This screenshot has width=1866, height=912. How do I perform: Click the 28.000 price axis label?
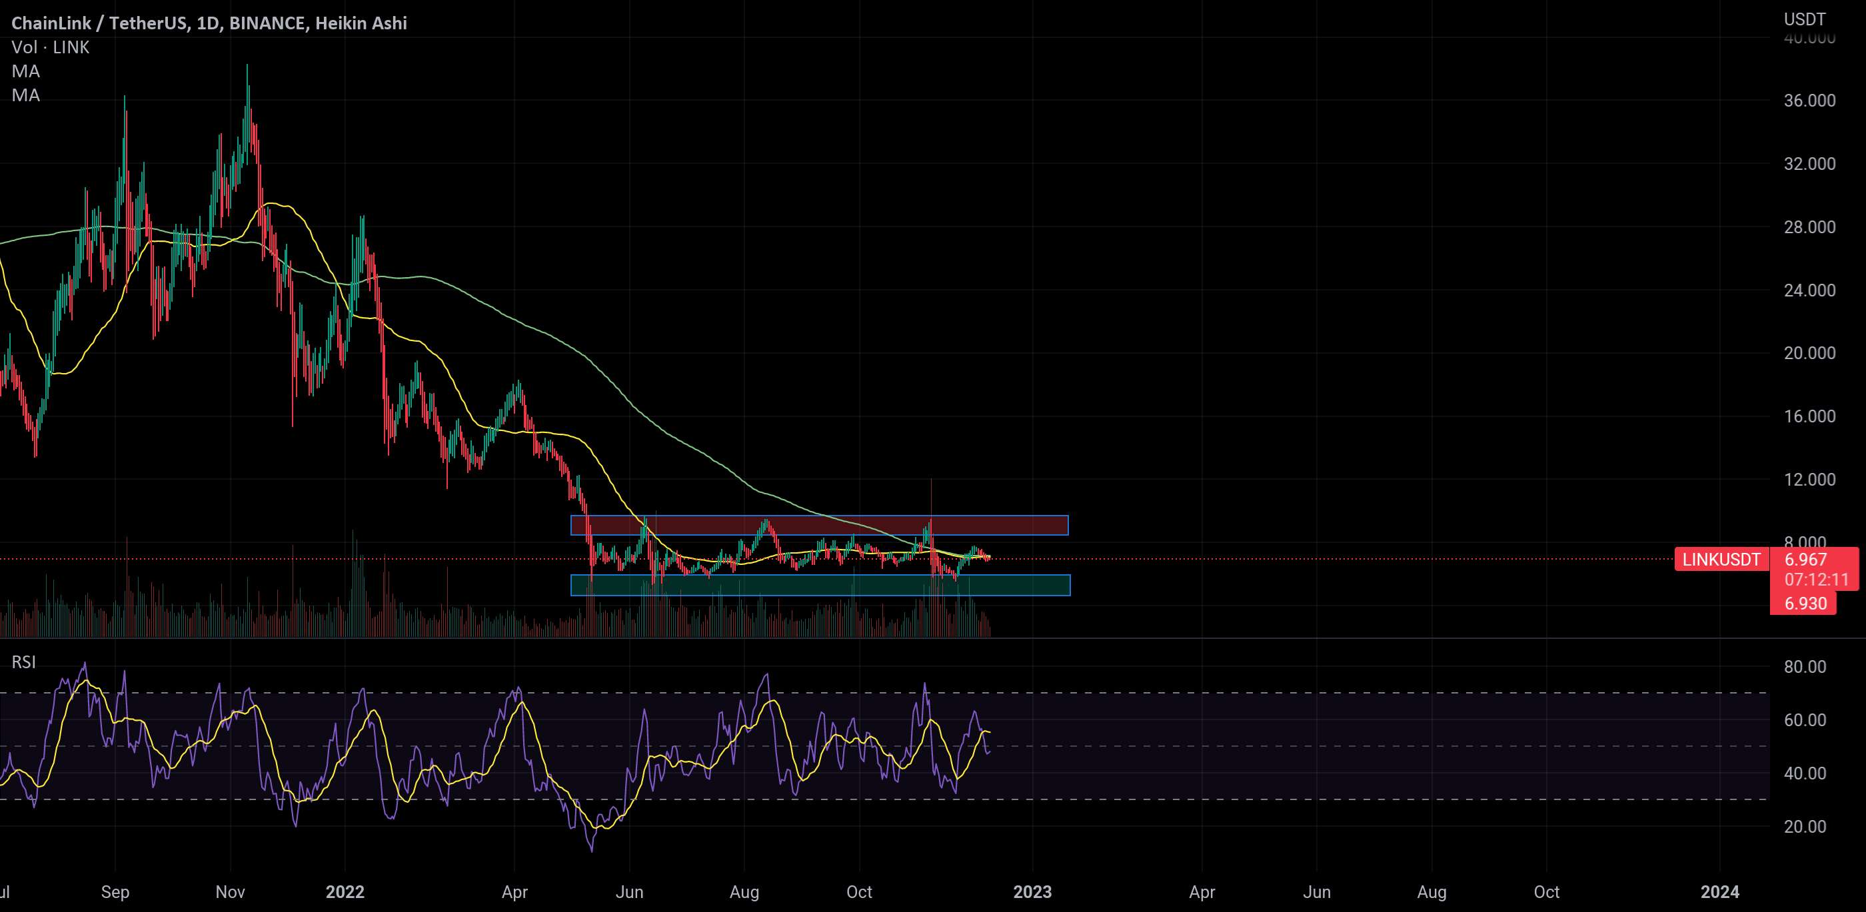(x=1809, y=227)
